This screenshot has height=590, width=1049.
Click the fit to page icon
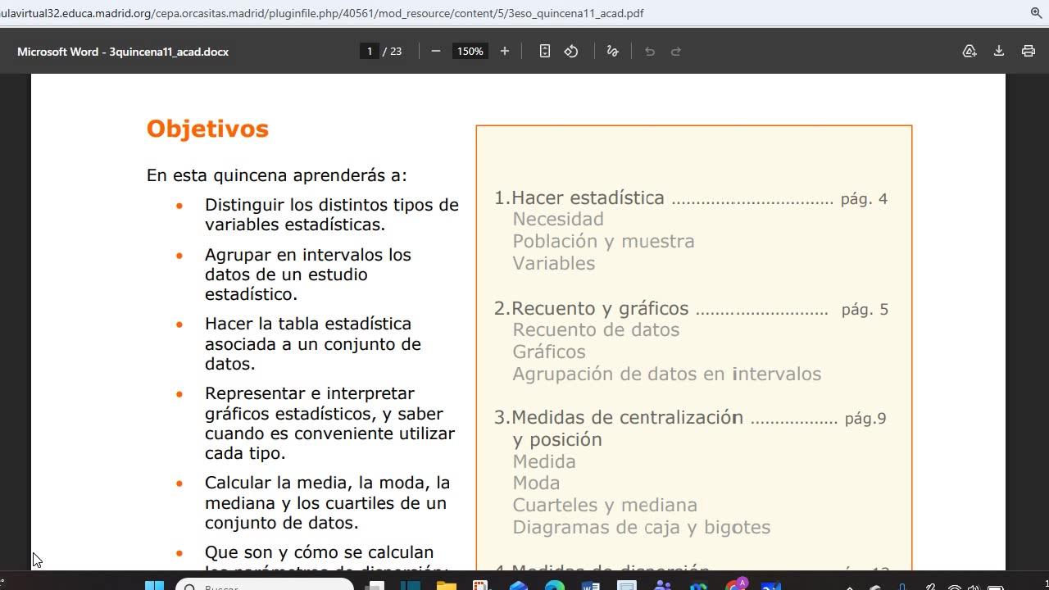point(545,51)
